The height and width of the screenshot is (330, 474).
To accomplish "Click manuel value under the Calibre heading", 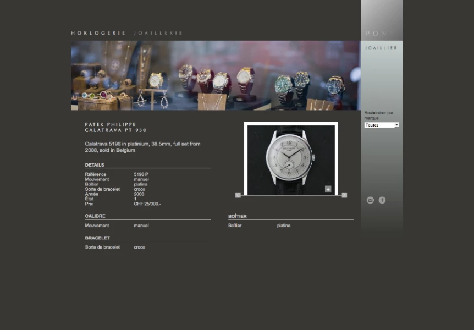I will pos(141,226).
